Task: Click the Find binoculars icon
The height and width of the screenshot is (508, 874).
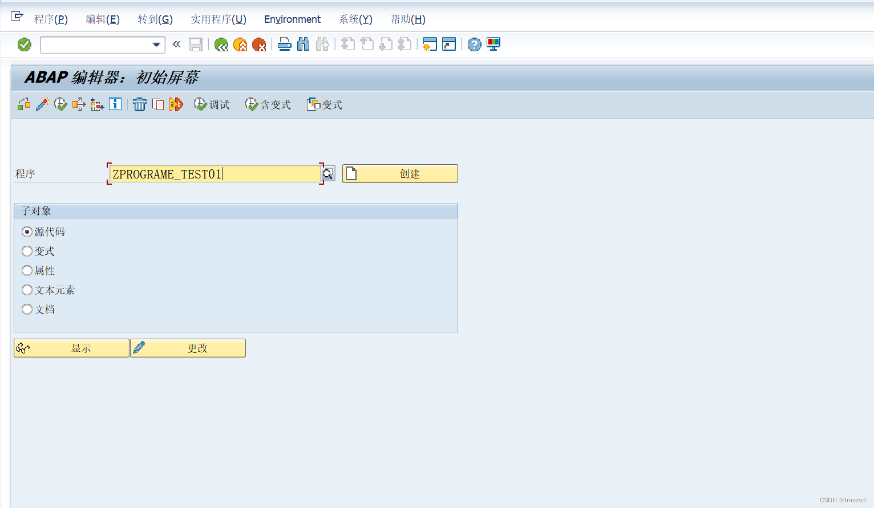Action: click(304, 44)
